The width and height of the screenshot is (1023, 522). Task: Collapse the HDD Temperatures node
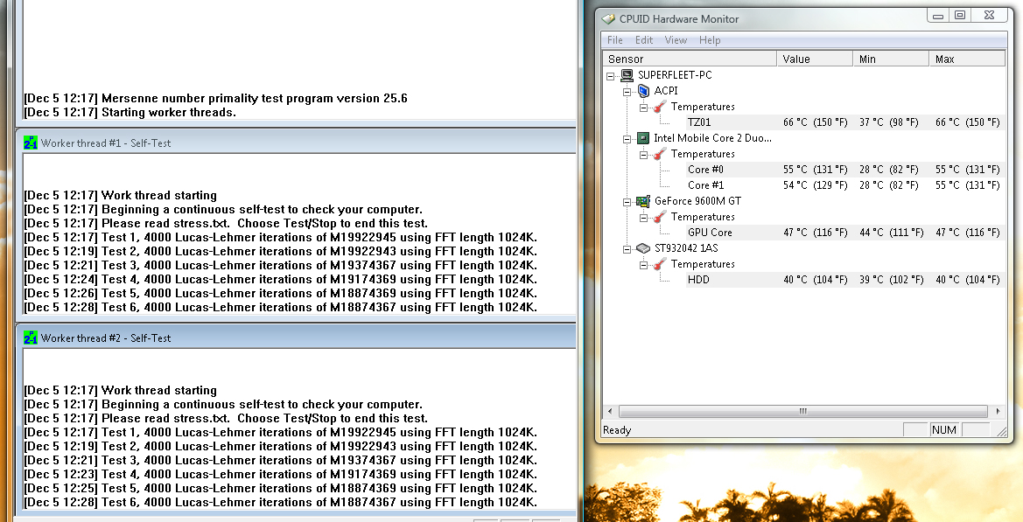tap(643, 265)
